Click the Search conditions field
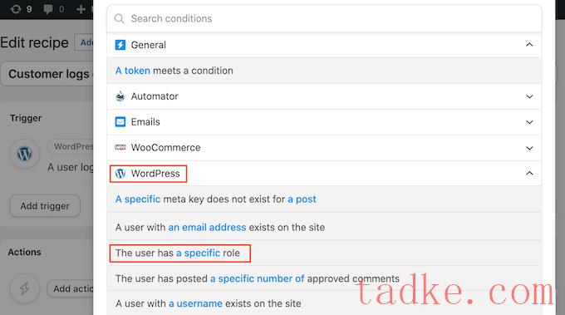The image size is (565, 315). coord(324,18)
